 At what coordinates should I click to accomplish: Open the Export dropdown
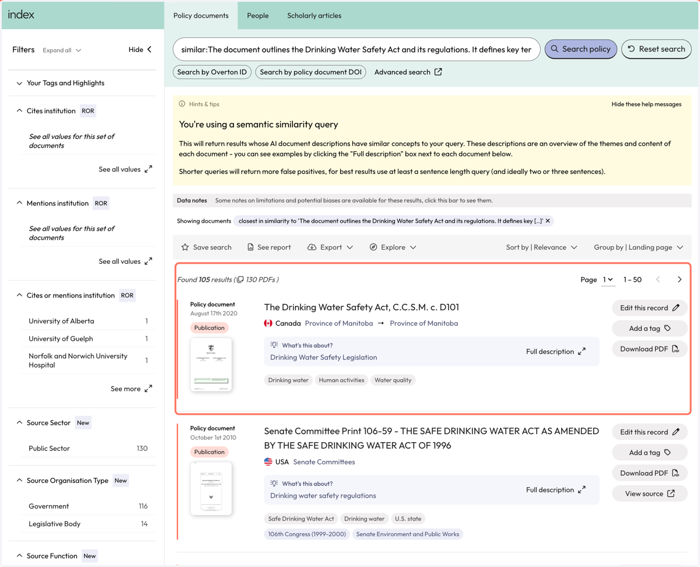pos(330,247)
